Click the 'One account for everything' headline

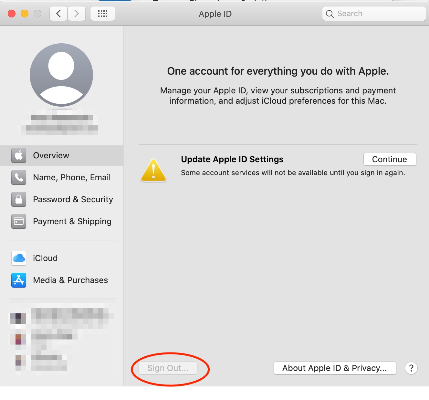pos(278,71)
